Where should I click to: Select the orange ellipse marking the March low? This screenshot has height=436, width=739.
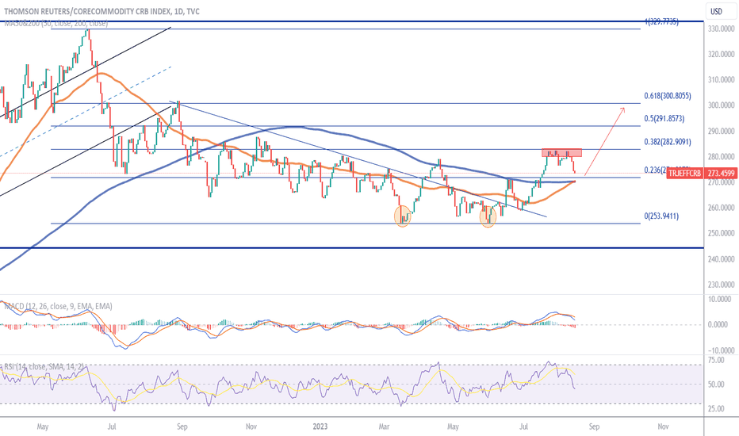[403, 216]
